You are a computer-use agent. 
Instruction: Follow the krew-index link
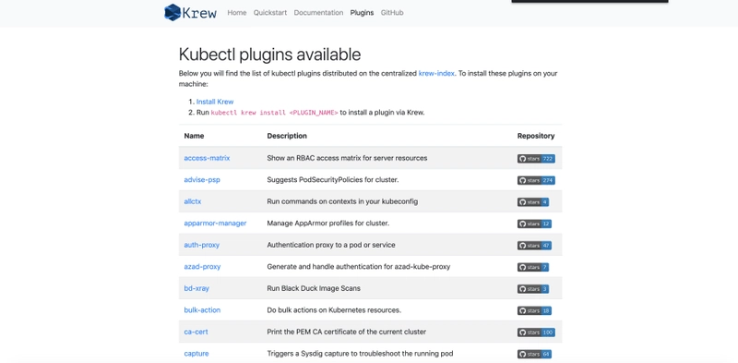coord(436,74)
